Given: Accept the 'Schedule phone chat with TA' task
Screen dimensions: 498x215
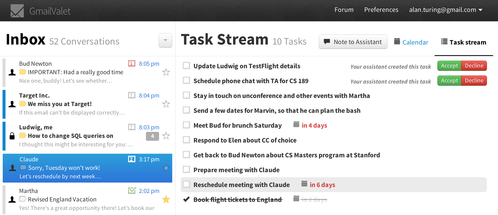Looking at the screenshot, I should pos(449,81).
